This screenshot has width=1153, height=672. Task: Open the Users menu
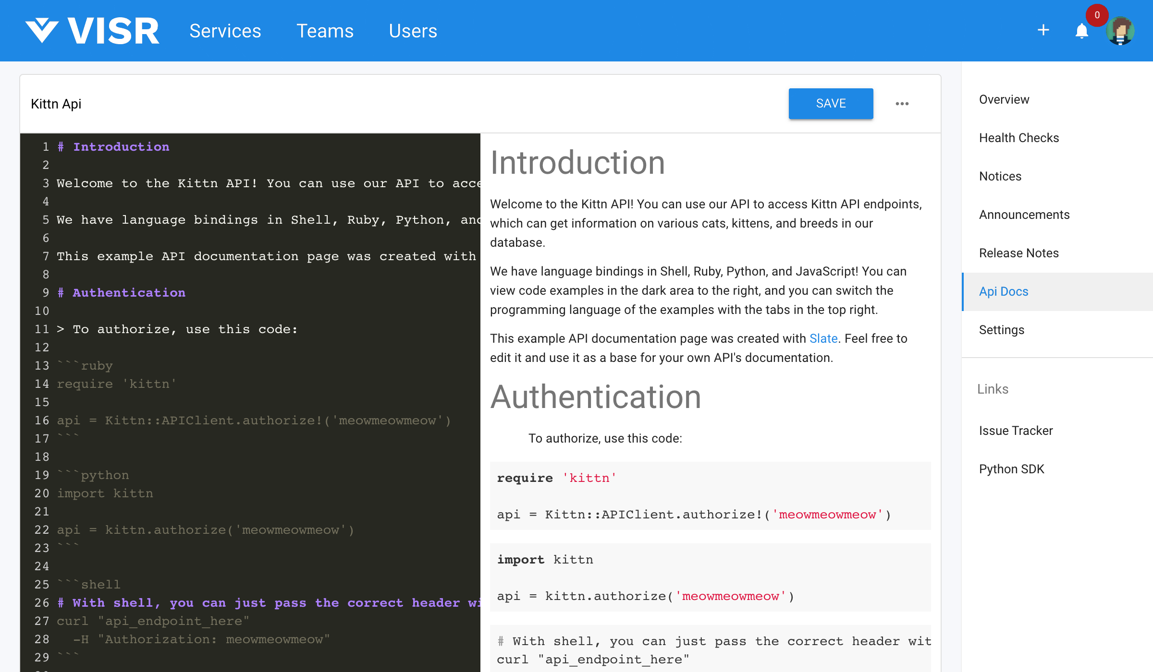tap(413, 31)
